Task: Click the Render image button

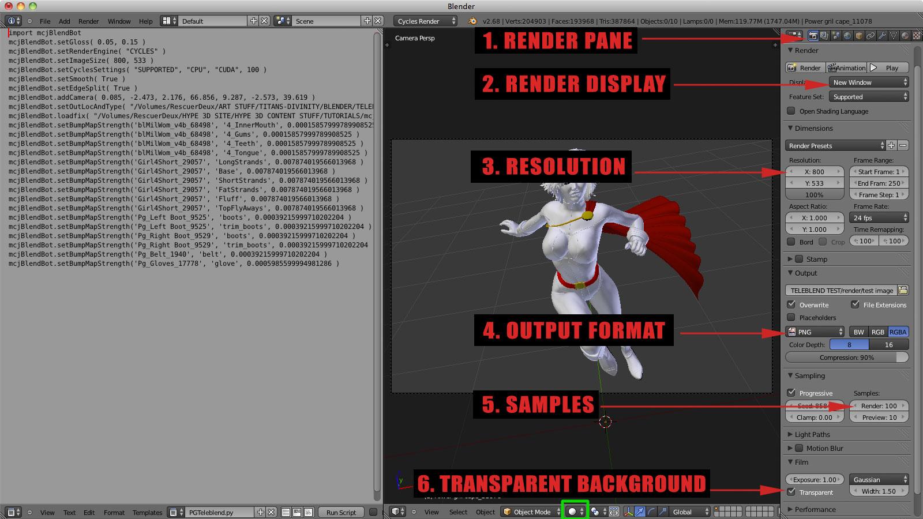Action: 805,67
